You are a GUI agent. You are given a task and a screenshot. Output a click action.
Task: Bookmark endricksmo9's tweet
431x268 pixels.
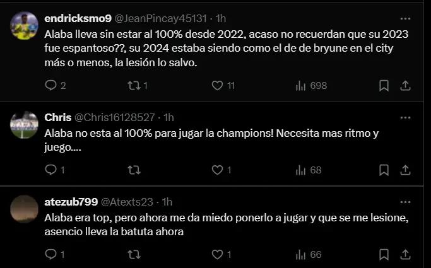coord(384,85)
